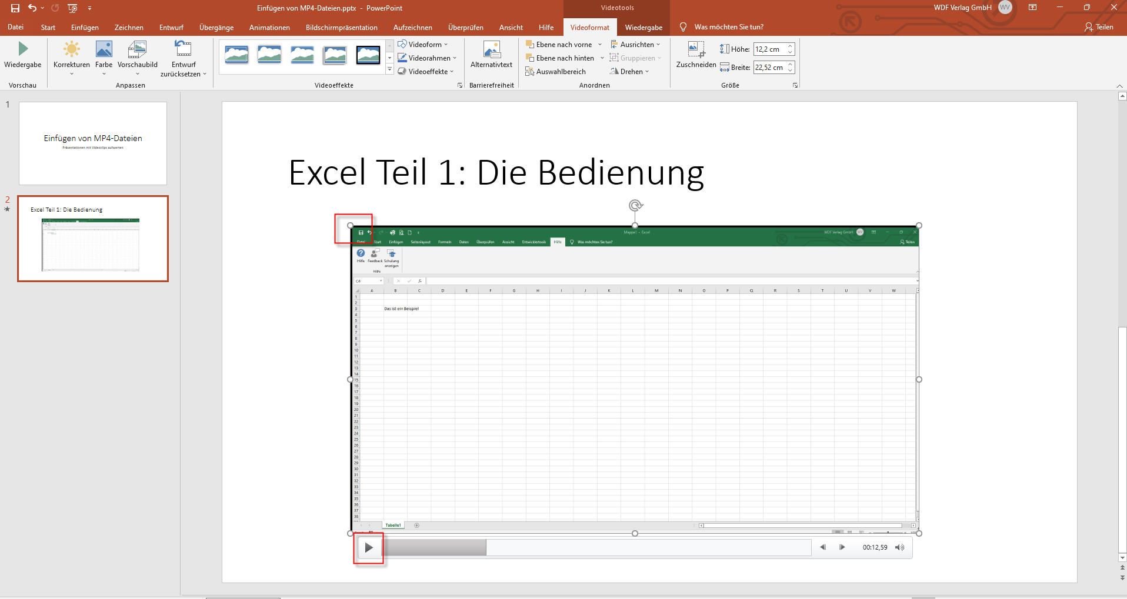Switch to the Start tab
Screen dimensions: 1127x599
point(48,27)
